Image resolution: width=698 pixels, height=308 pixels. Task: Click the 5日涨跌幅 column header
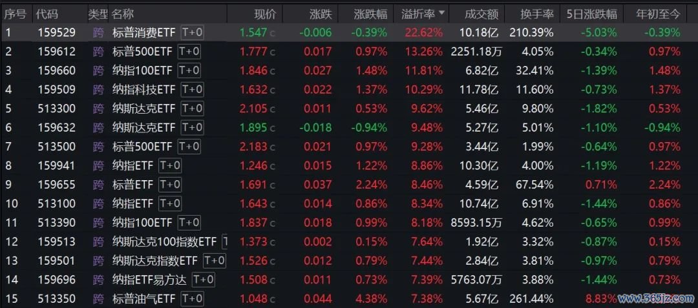591,13
